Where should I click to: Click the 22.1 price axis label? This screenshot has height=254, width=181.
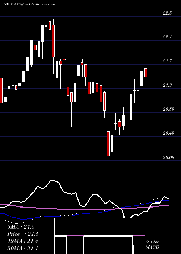167,37
